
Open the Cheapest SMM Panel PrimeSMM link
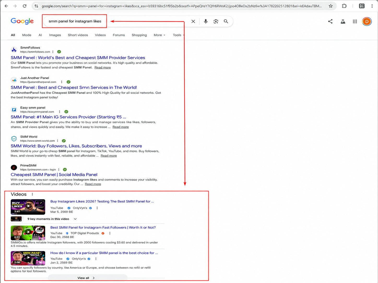54,175
